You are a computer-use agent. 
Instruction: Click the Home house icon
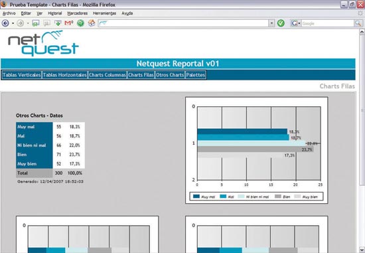[92, 23]
